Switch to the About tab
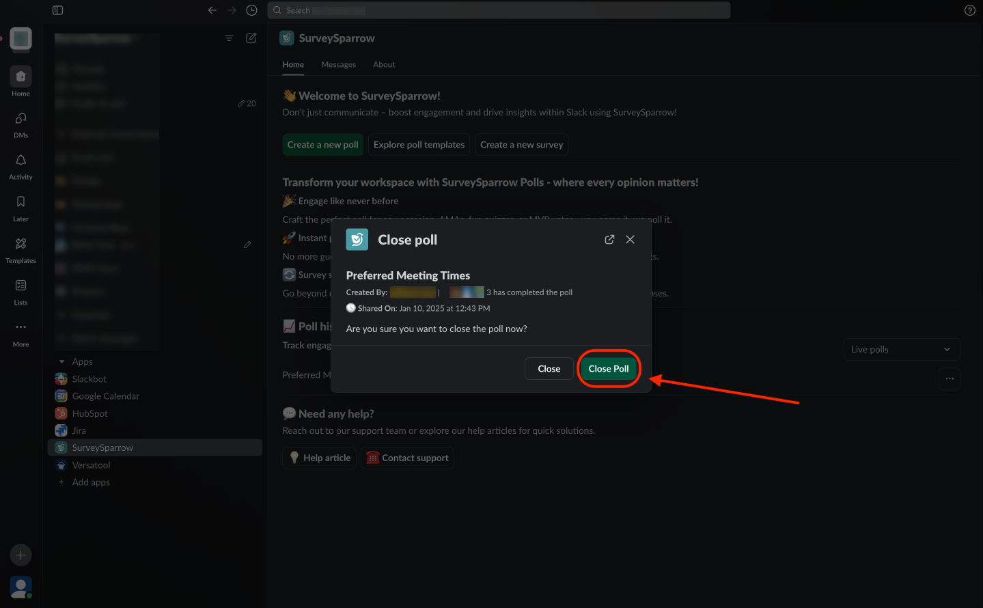This screenshot has width=983, height=608. point(384,65)
